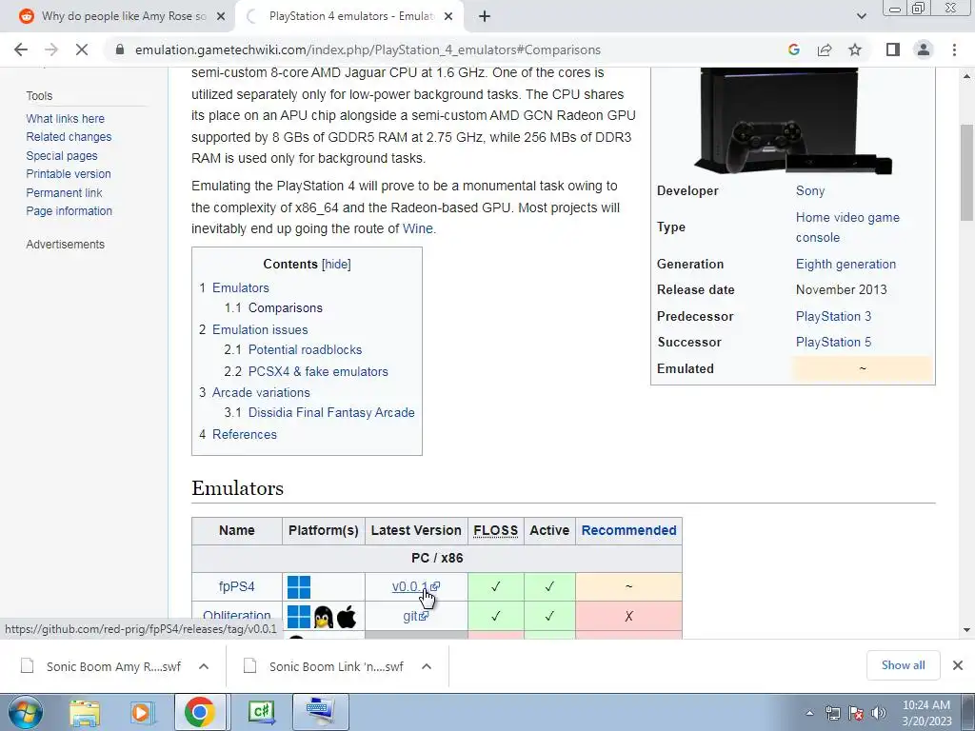Viewport: 975px width, 731px height.
Task: Open the media player taskbar icon
Action: point(142,712)
